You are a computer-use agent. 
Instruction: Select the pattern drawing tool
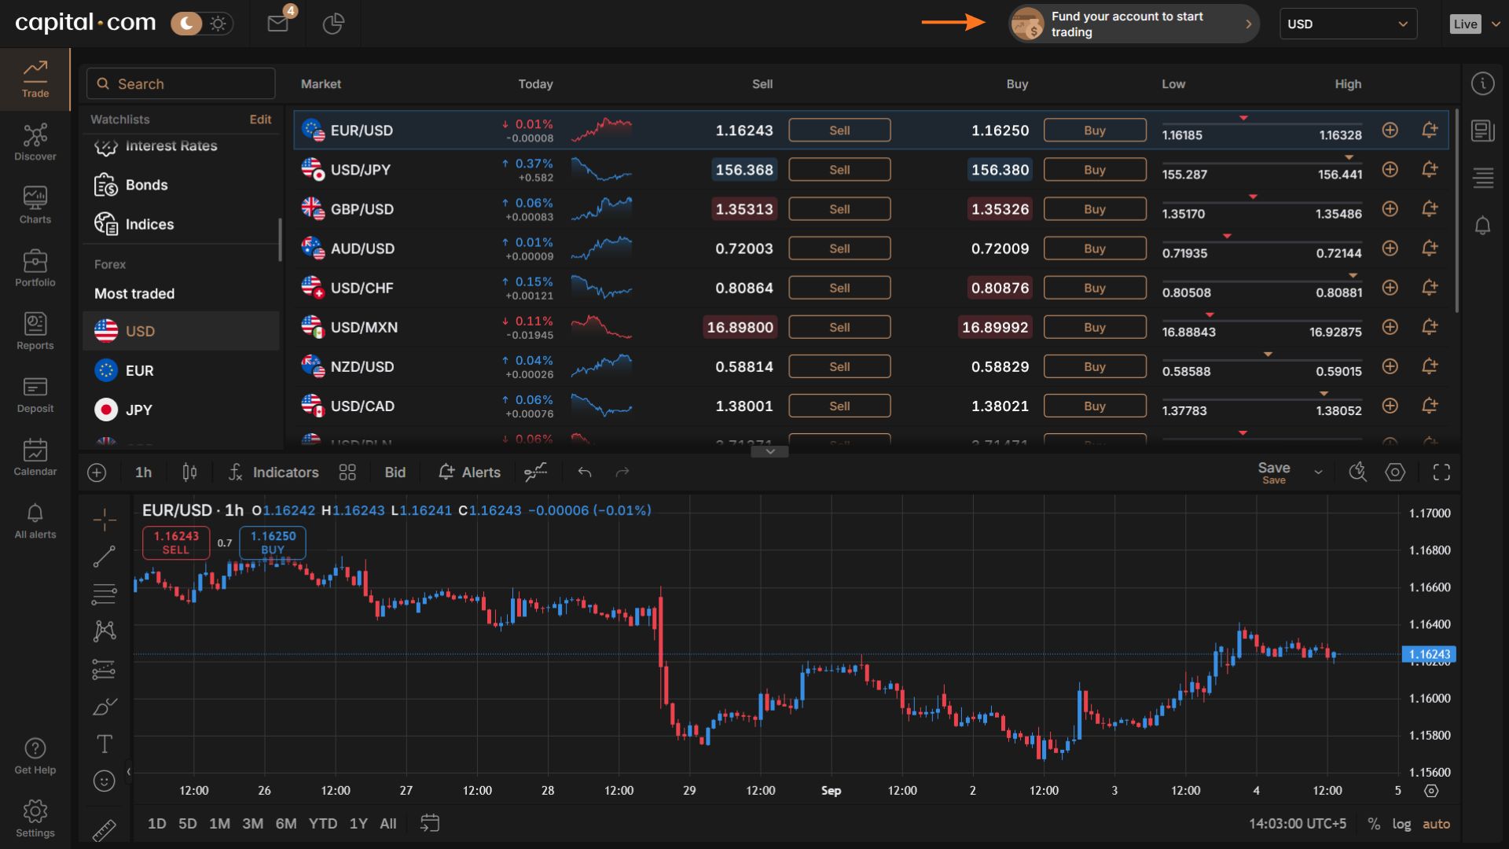[x=105, y=630]
